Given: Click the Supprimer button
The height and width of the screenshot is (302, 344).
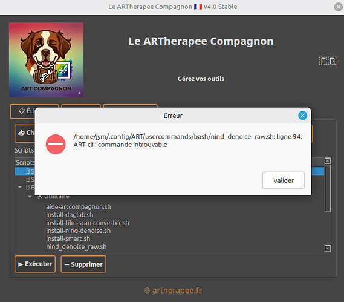Looking at the screenshot, I should pyautogui.click(x=83, y=264).
